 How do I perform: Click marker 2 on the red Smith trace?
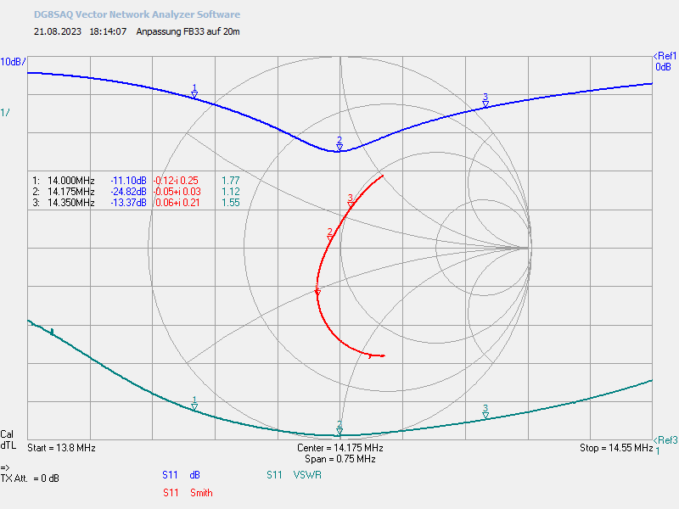[x=330, y=234]
